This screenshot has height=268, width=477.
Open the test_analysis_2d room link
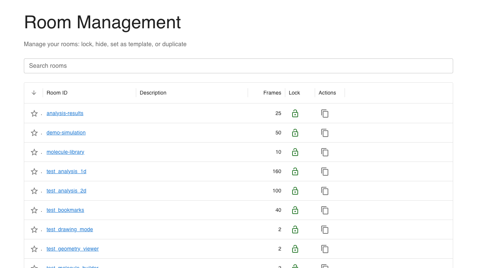point(66,191)
